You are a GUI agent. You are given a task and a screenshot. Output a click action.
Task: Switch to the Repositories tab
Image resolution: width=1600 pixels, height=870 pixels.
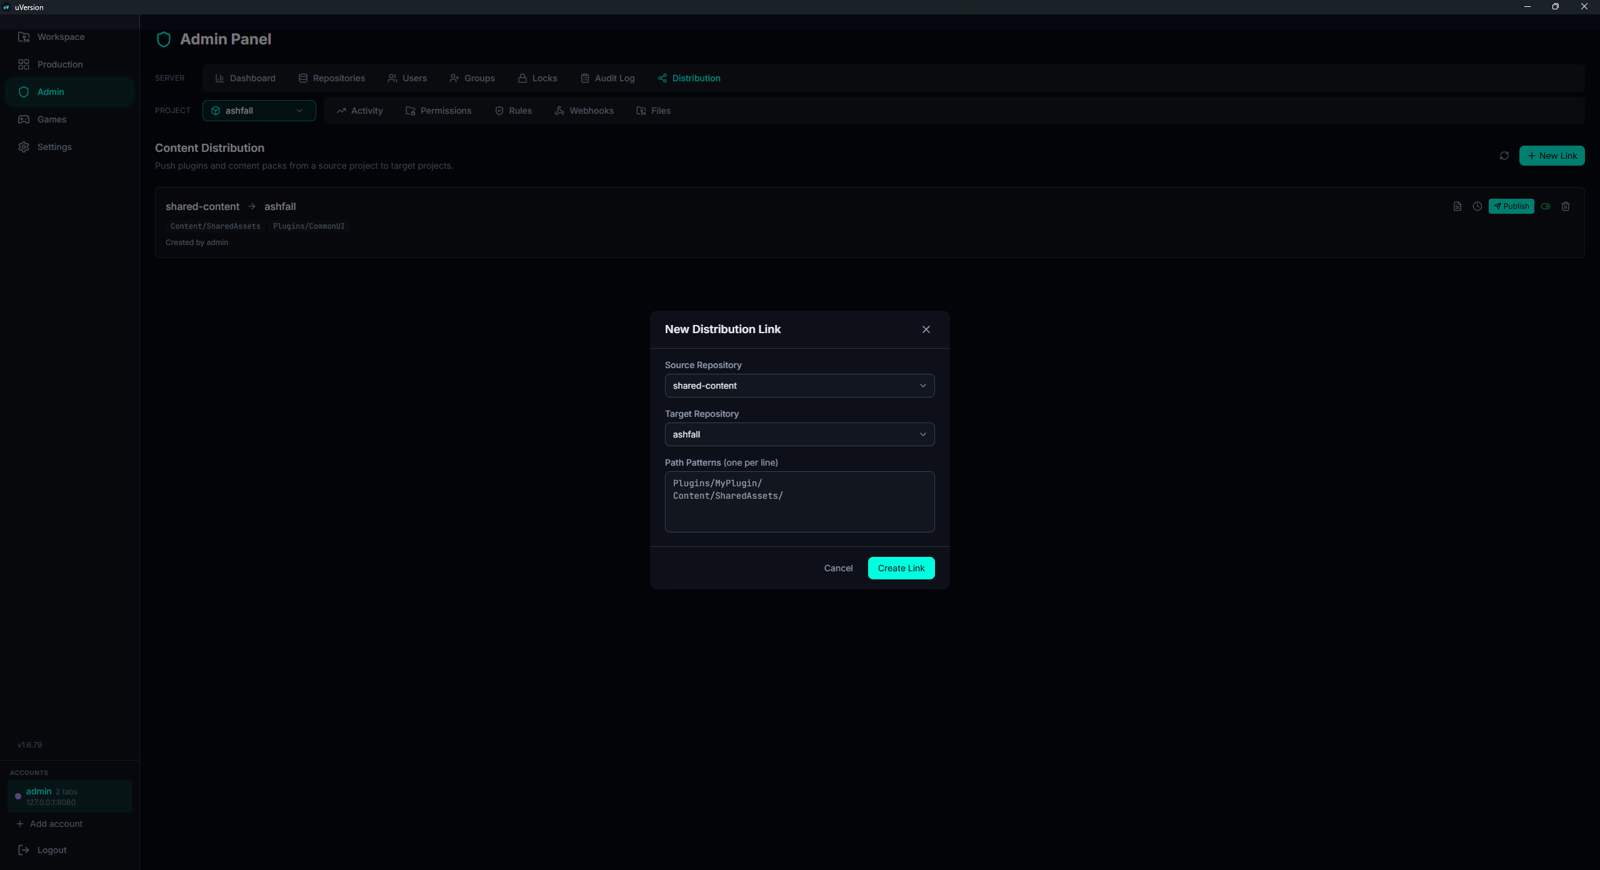331,78
